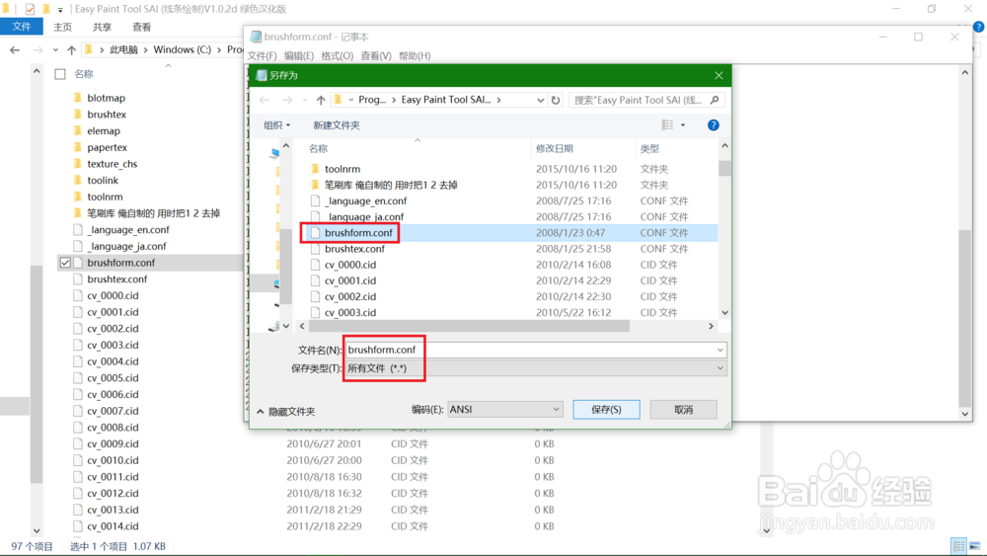Close the 另存为 dialog
Viewport: 987px width, 556px height.
coord(719,75)
